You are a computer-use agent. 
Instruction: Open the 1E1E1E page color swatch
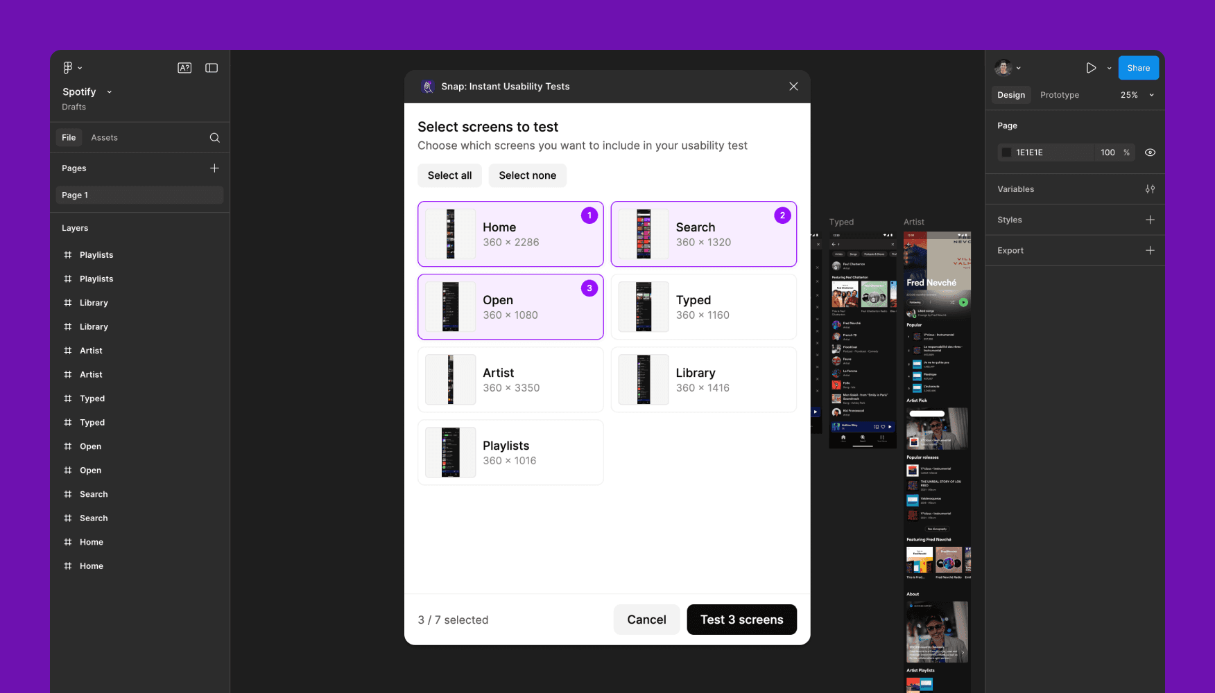point(1006,152)
